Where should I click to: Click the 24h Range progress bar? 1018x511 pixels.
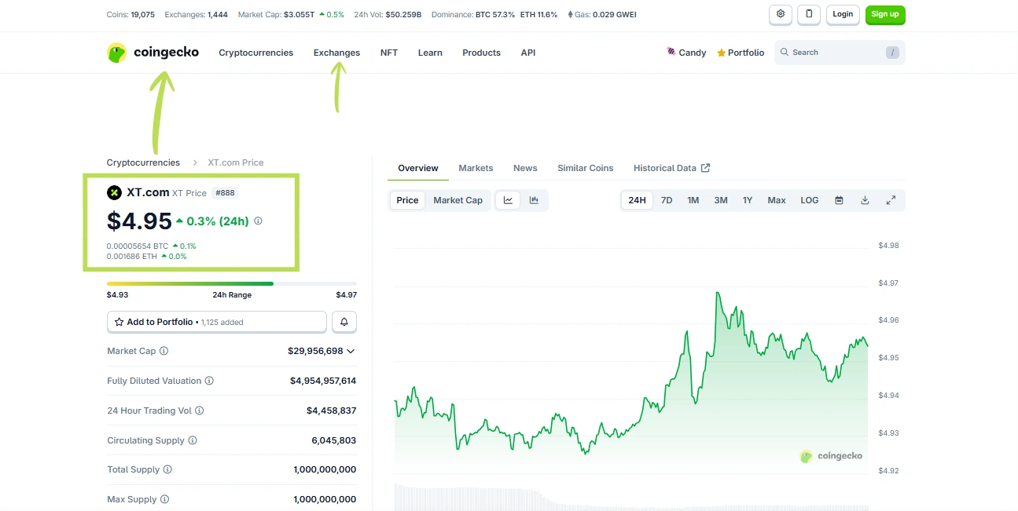pyautogui.click(x=232, y=283)
